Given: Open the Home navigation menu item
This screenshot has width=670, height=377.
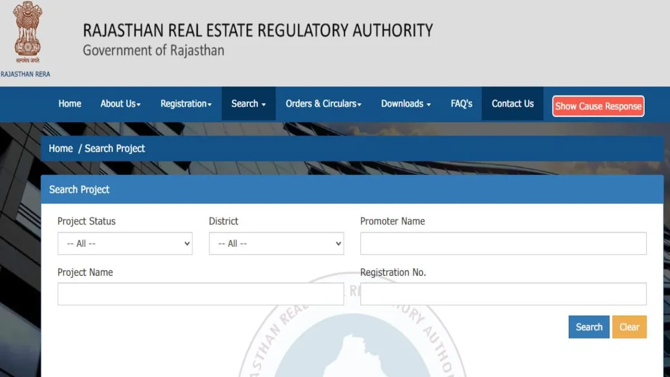Looking at the screenshot, I should [70, 104].
